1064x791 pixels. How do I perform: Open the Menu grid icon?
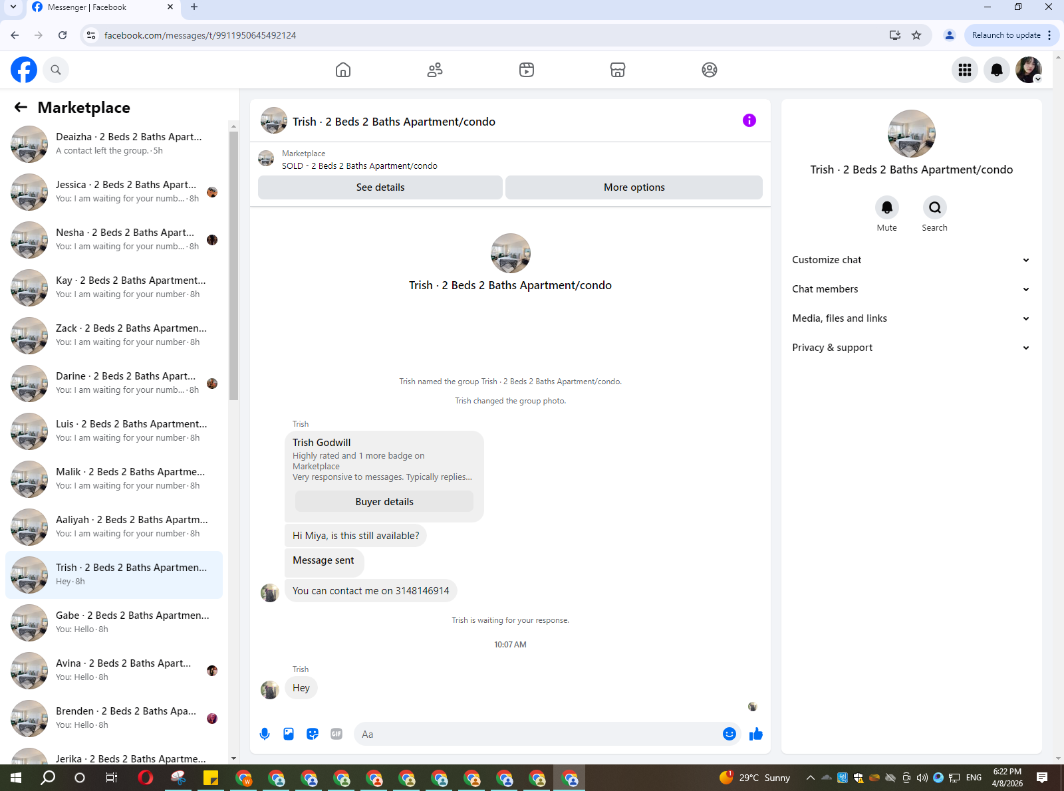965,70
